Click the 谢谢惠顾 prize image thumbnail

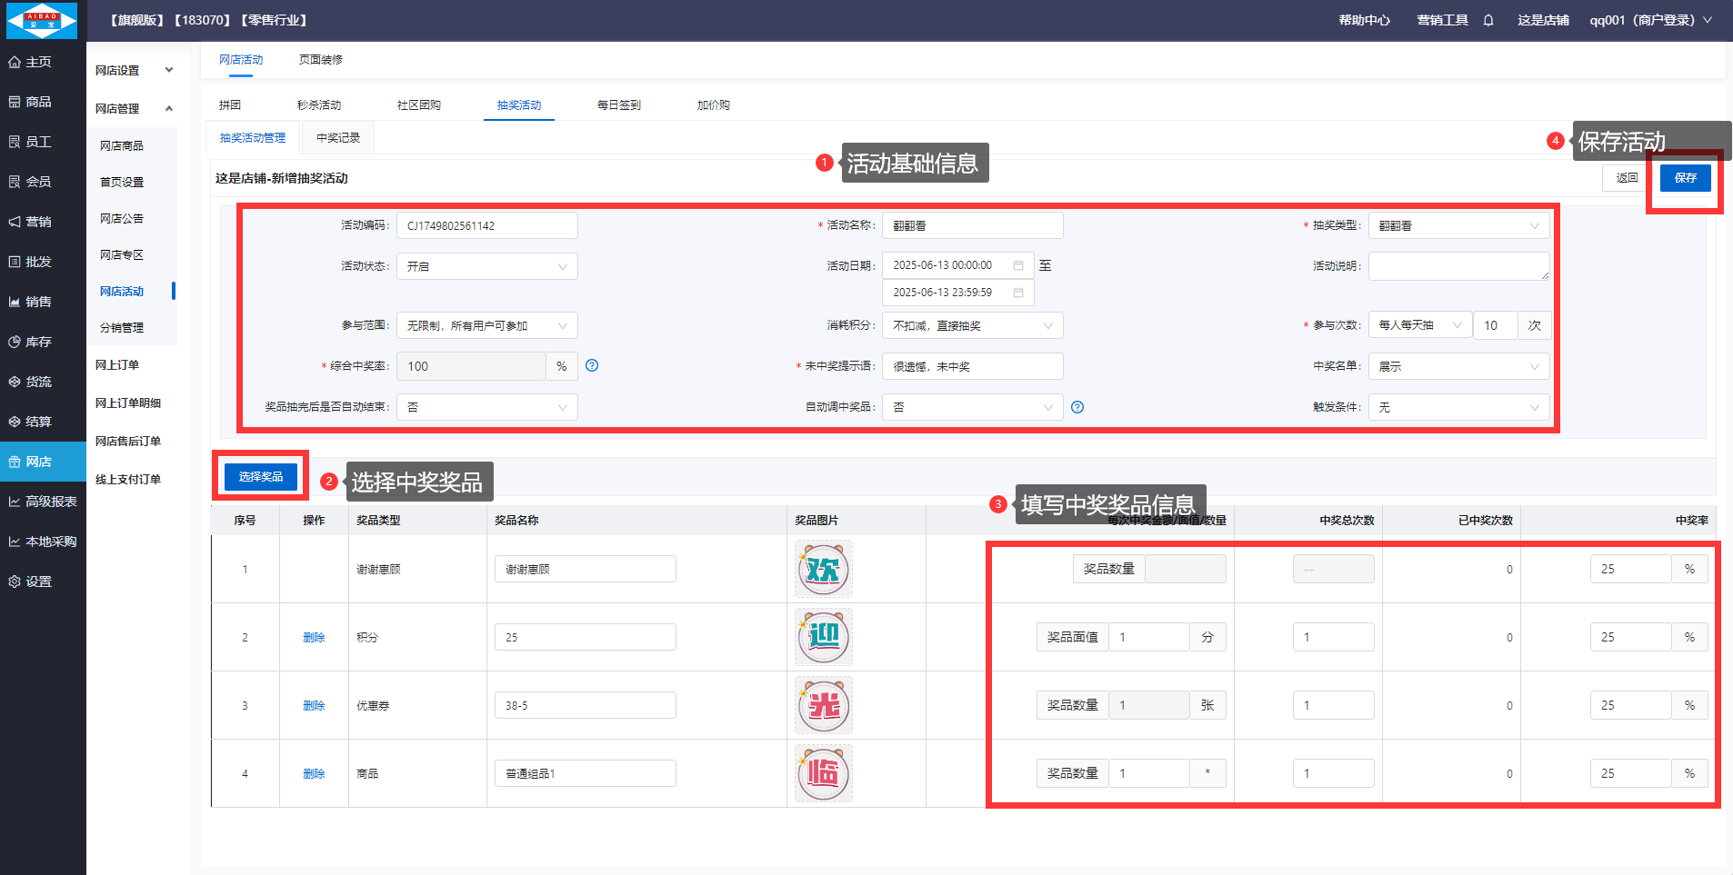(x=823, y=569)
